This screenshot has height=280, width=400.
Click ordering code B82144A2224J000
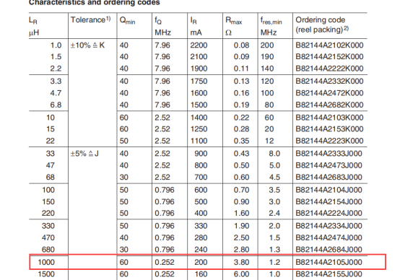[329, 213]
